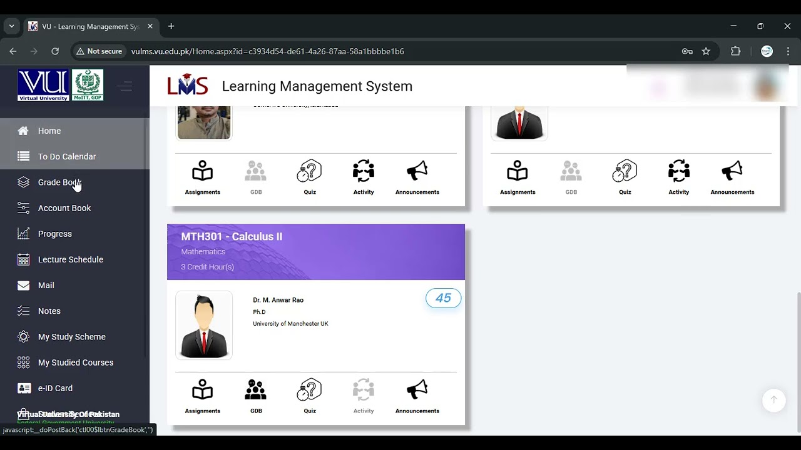This screenshot has width=801, height=450.
Task: Click the Home house icon
Action: [x=23, y=131]
